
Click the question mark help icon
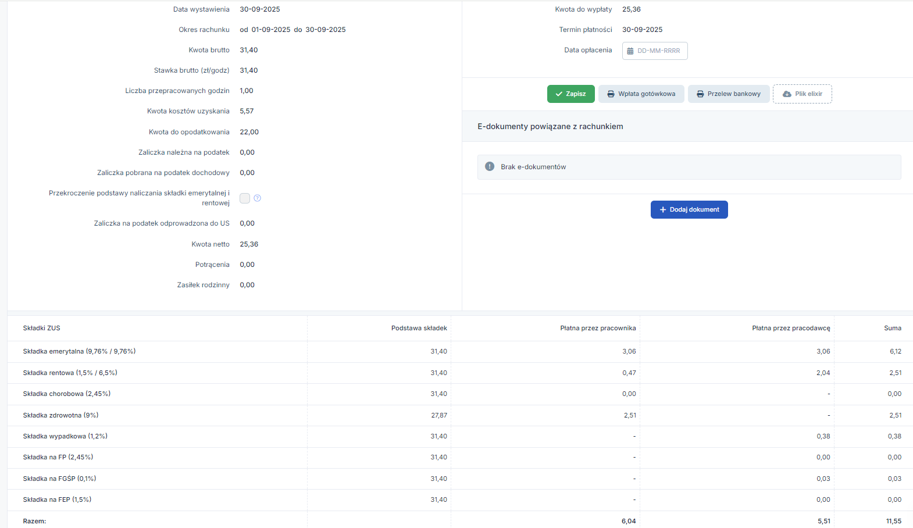[x=257, y=198]
